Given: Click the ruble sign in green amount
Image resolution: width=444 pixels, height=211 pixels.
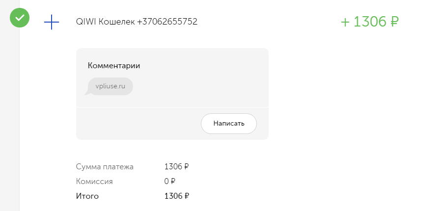Looking at the screenshot, I should tap(394, 22).
